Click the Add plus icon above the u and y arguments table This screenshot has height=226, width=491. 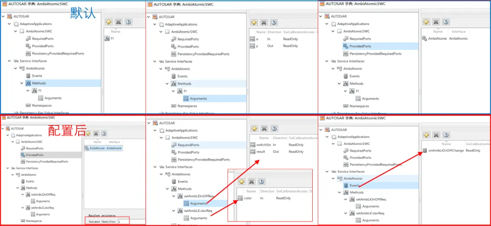point(254,23)
